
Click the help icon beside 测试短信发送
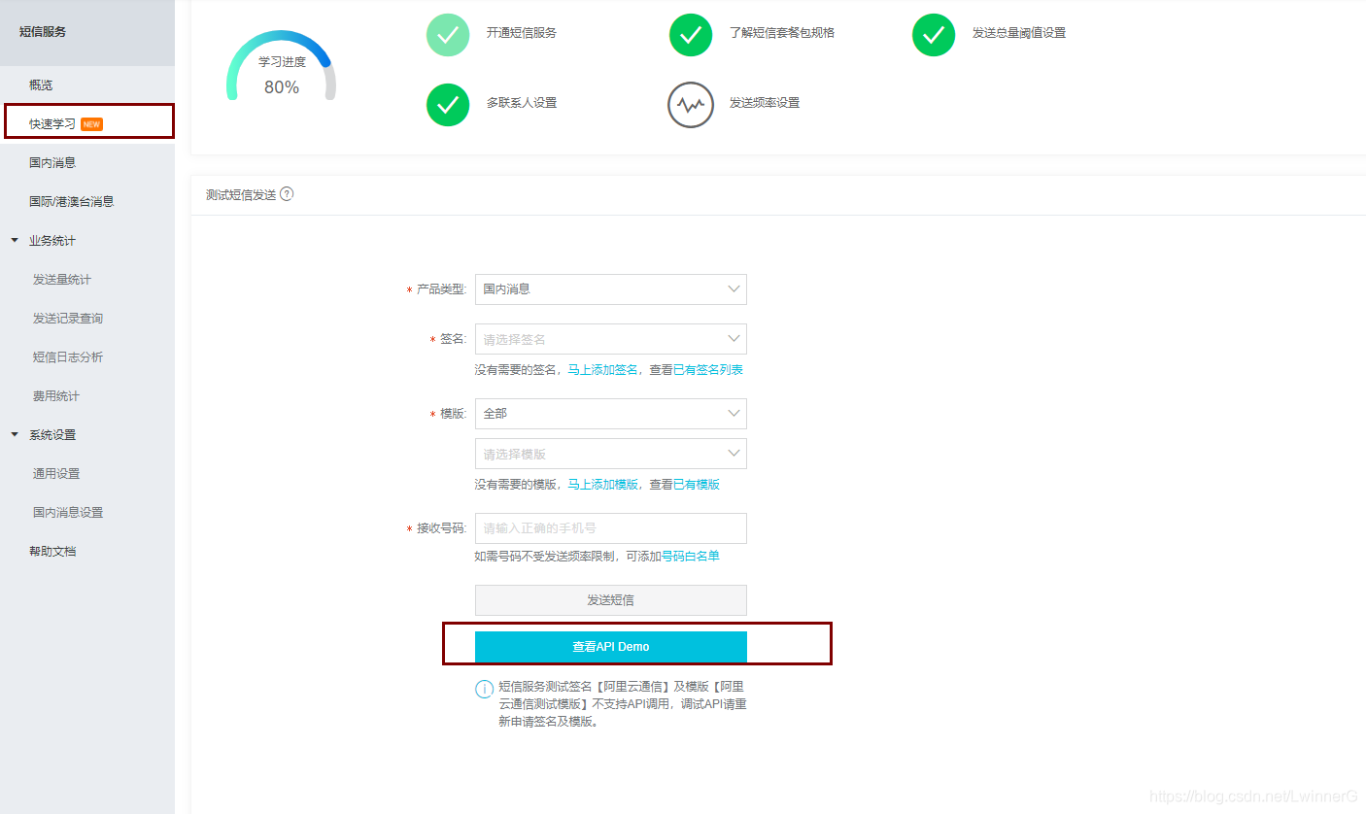coord(287,193)
